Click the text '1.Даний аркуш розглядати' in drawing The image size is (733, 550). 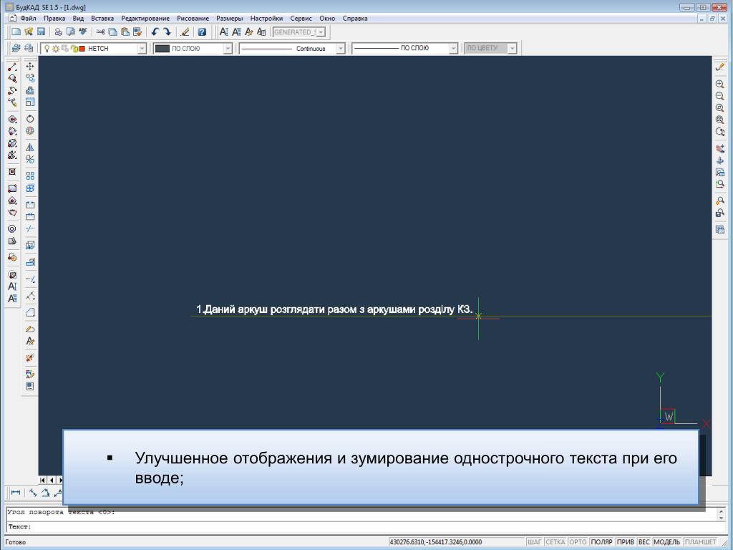[261, 309]
